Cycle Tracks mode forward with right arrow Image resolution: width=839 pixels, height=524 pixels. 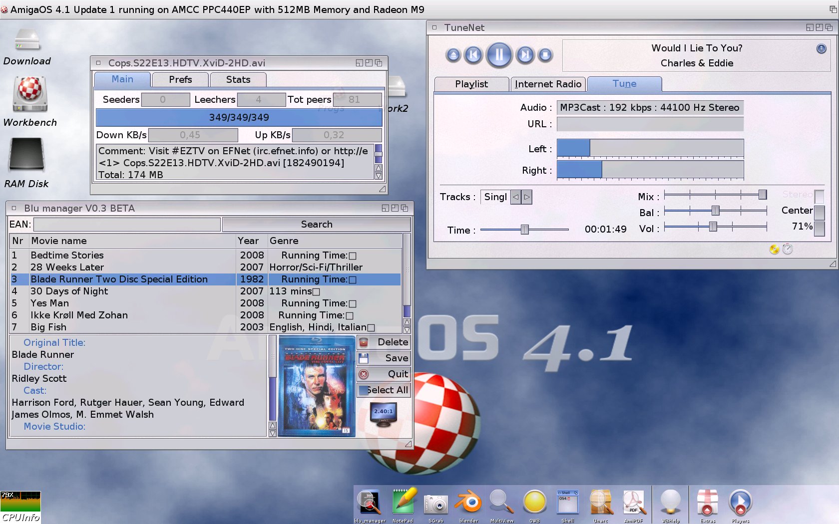(527, 197)
